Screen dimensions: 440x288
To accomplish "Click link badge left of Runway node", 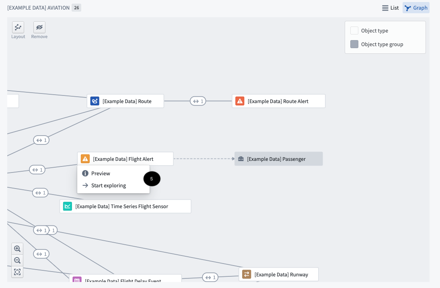I will tap(210, 277).
